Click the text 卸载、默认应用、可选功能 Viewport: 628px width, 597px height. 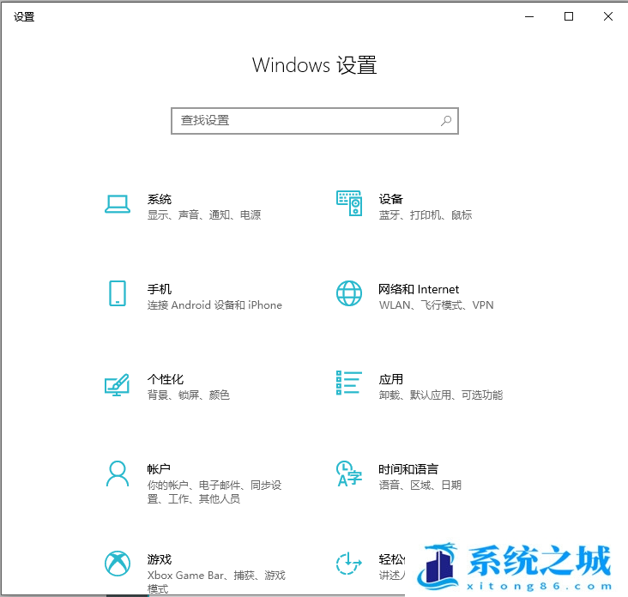tap(441, 395)
